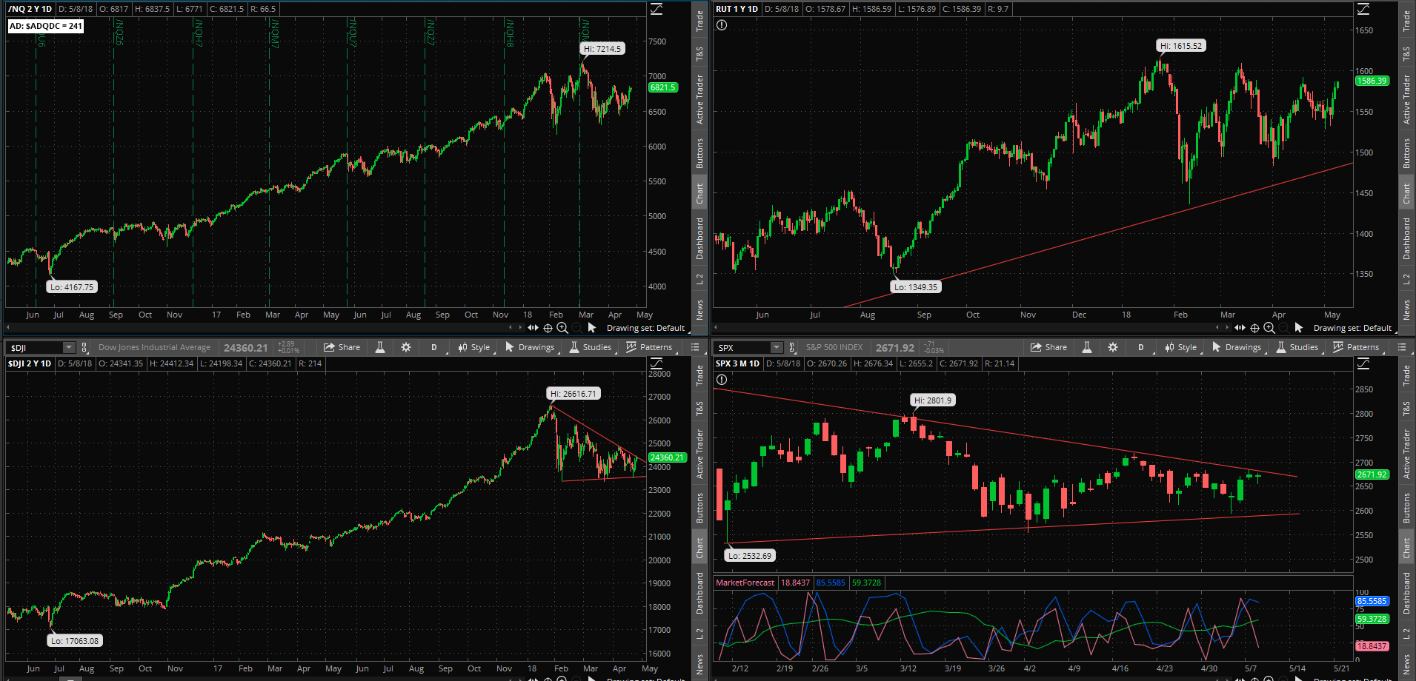Open the Patterns menu in the SPX toolbar
The image size is (1416, 681).
[x=1356, y=347]
